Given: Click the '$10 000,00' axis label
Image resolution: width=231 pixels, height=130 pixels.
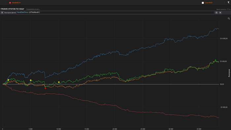Looking at the screenshot, I should 224,39.
